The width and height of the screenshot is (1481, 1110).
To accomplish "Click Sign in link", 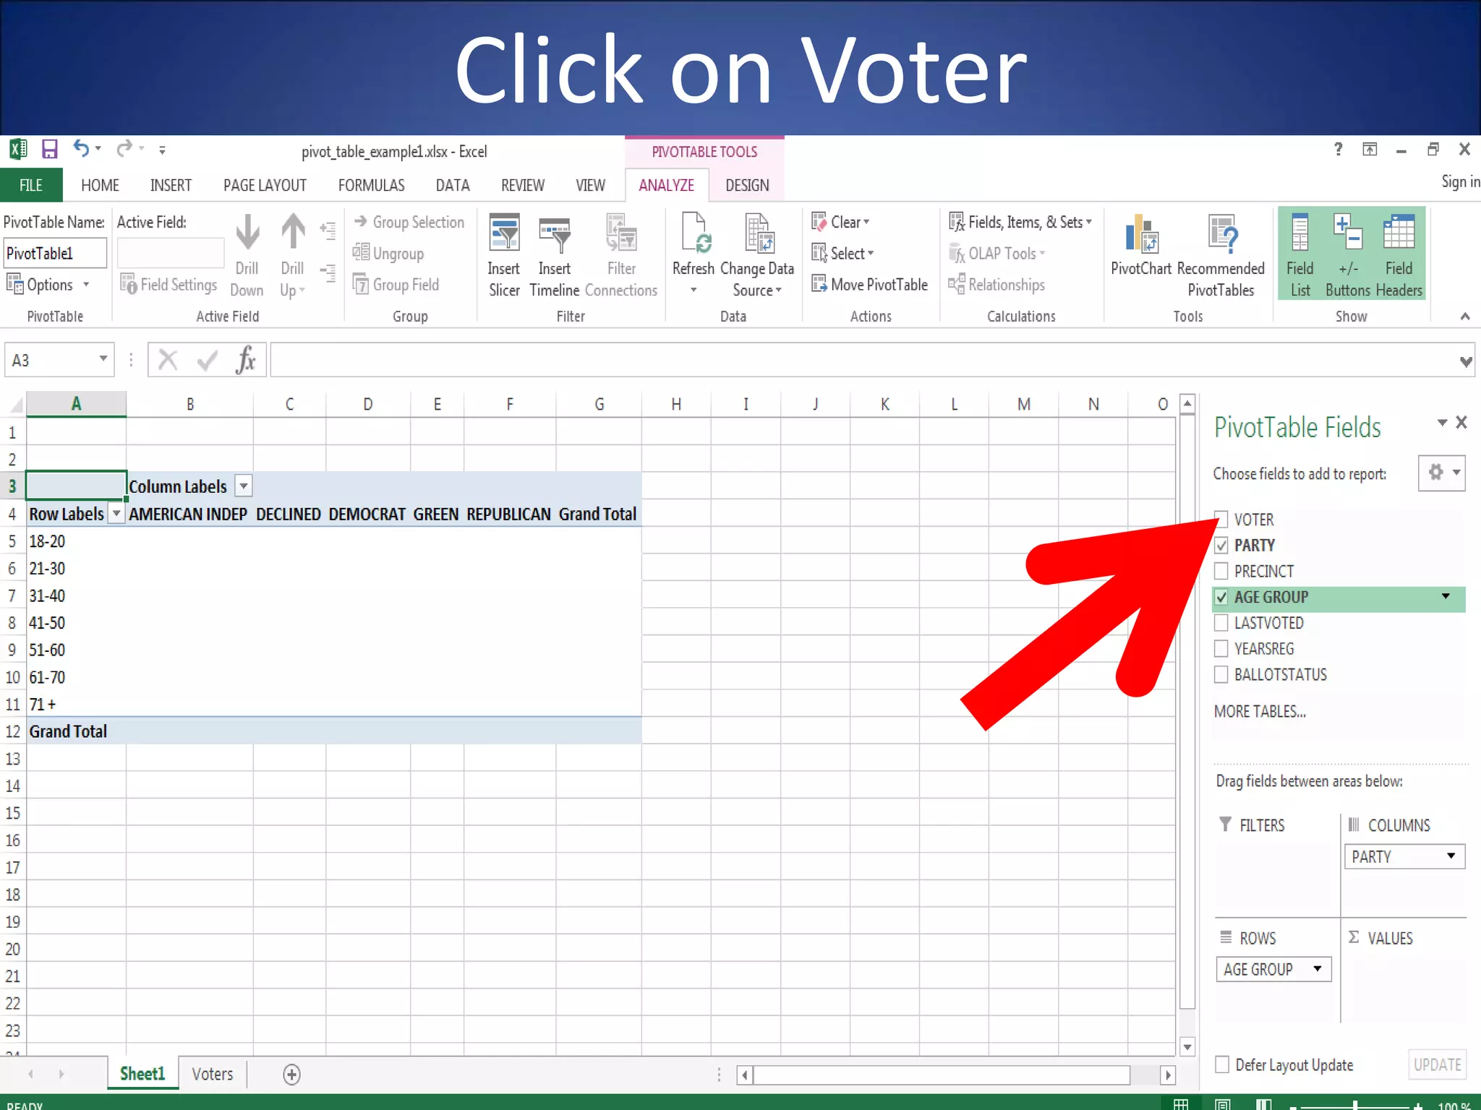I will pos(1460,181).
